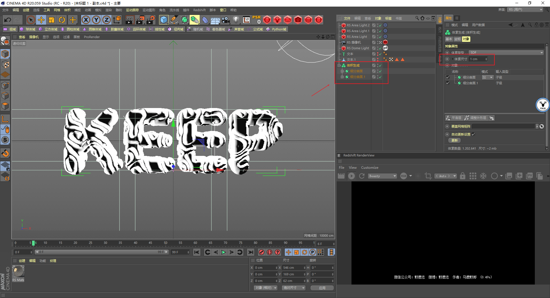This screenshot has width=550, height=298.
Task: Click the 调整外形层 button
Action: [476, 118]
